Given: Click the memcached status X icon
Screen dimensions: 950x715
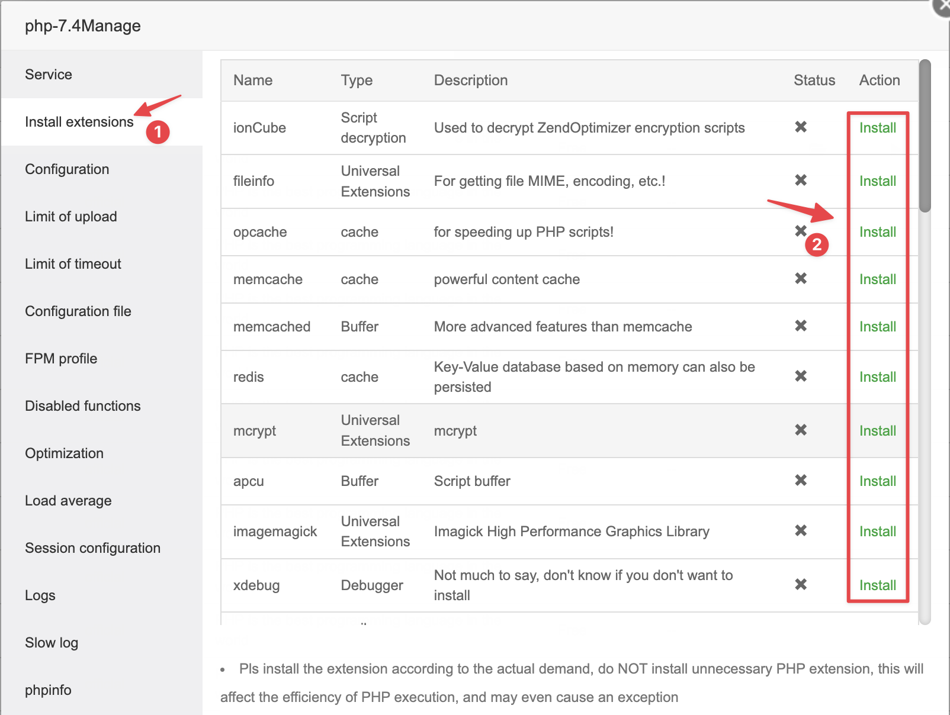Looking at the screenshot, I should [801, 326].
